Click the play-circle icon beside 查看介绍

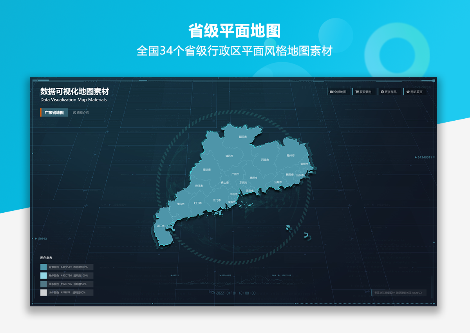click(74, 113)
